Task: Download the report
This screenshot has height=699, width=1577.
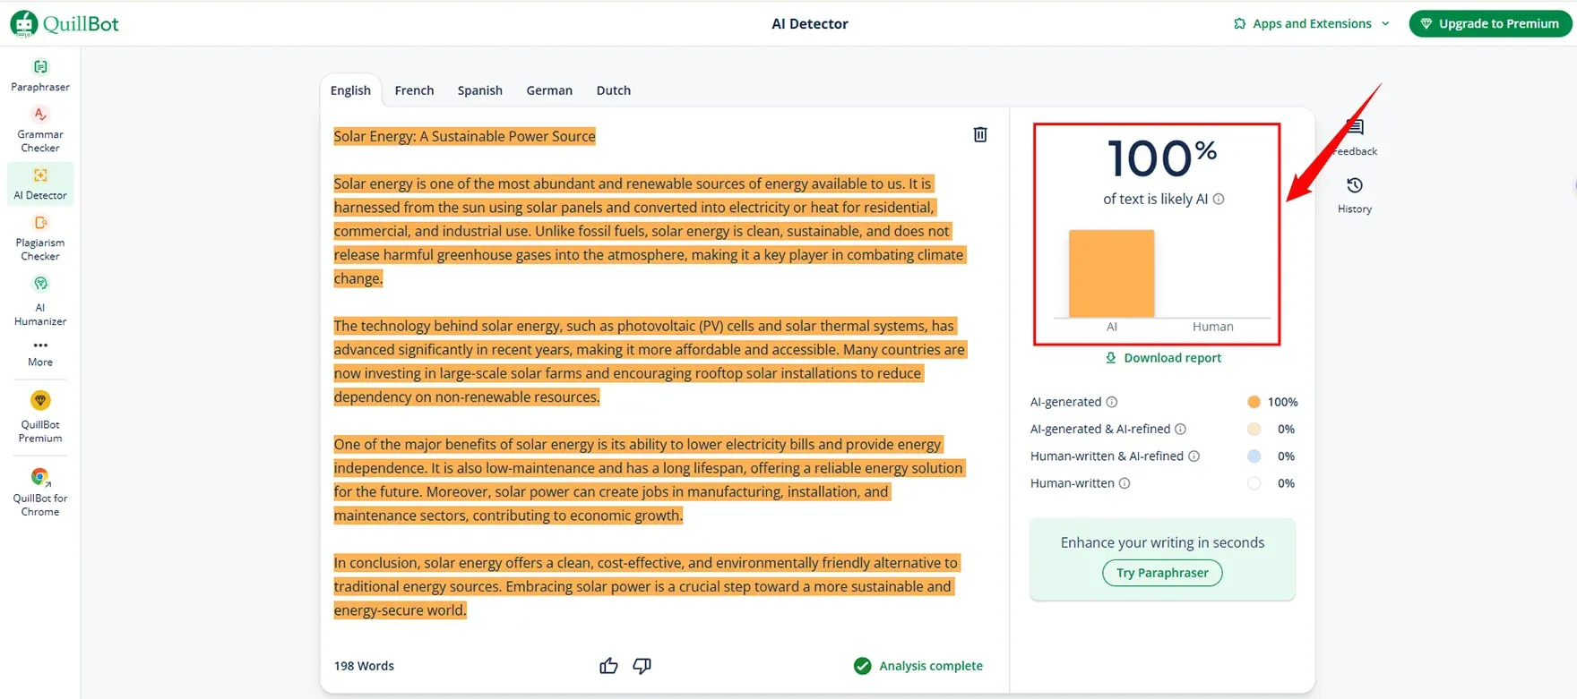Action: click(x=1163, y=358)
